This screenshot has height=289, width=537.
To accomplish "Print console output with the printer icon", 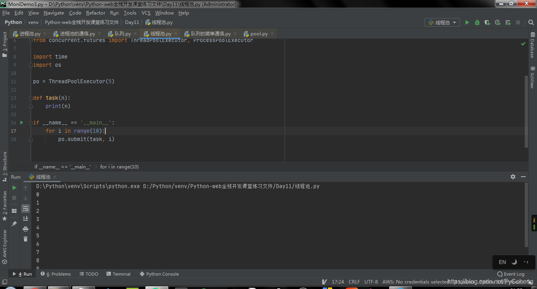I will pos(26,229).
